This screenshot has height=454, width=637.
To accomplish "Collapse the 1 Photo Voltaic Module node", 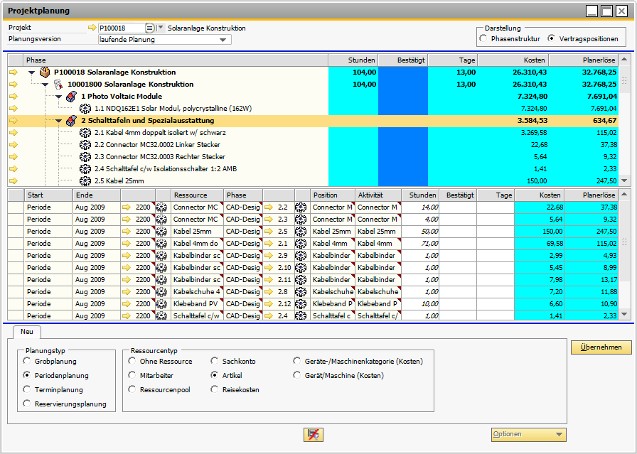I will tap(58, 97).
